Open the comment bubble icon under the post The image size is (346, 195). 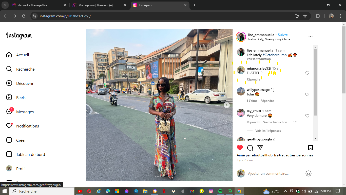pos(250,148)
